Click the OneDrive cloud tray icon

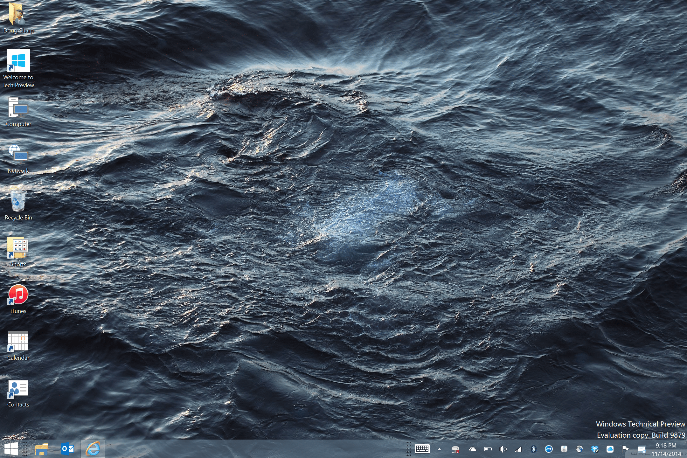point(473,449)
